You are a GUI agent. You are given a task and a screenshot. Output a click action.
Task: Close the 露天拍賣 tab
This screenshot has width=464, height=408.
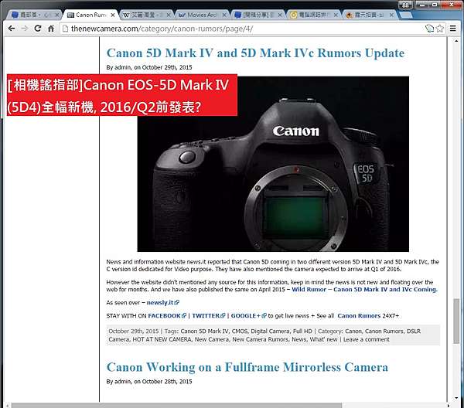[x=391, y=15]
